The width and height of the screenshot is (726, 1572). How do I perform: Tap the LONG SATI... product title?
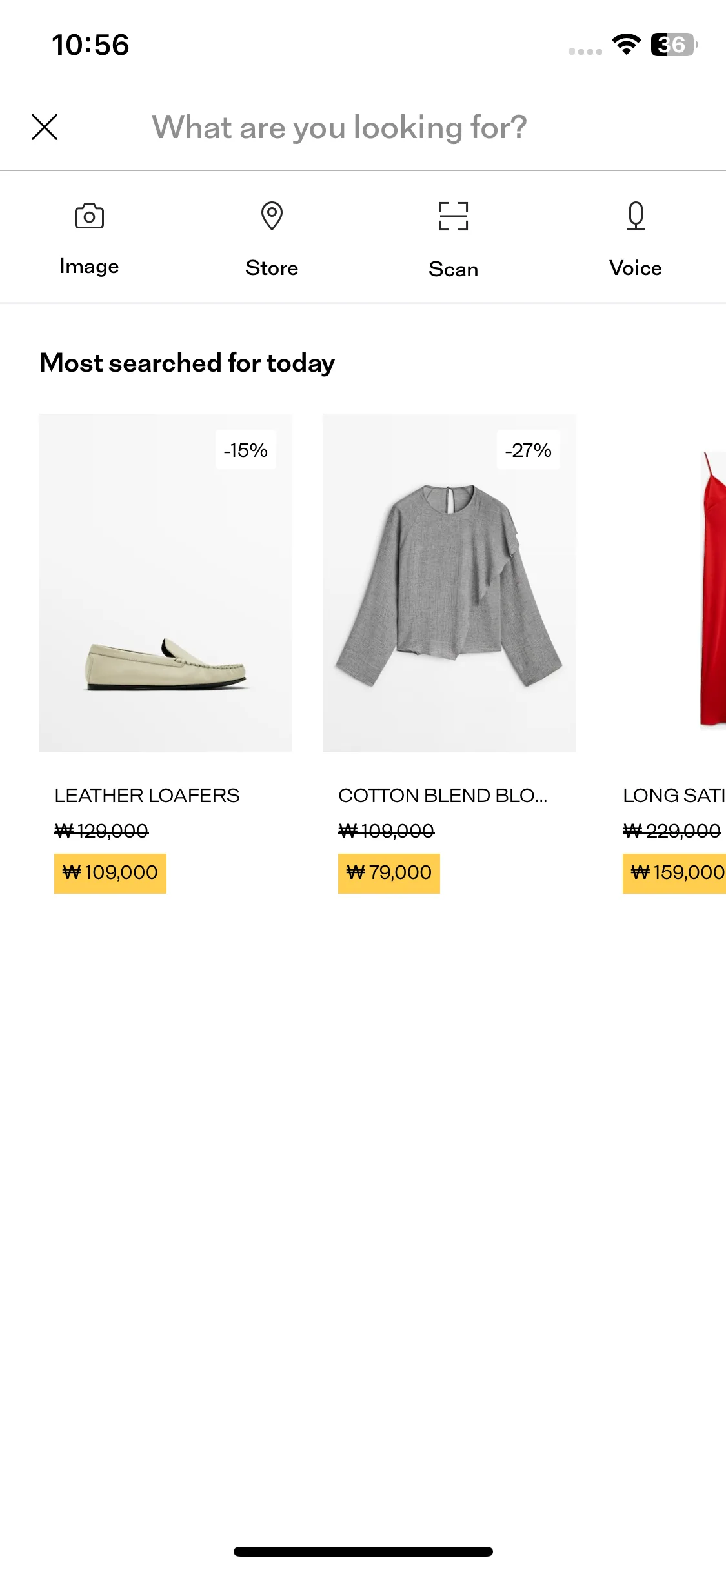click(x=674, y=796)
